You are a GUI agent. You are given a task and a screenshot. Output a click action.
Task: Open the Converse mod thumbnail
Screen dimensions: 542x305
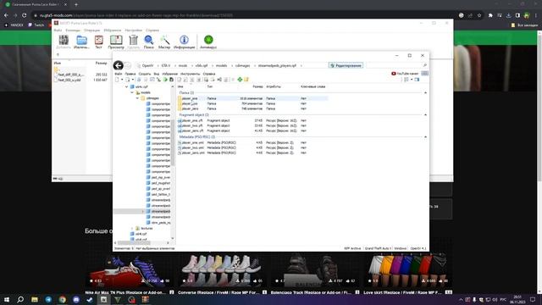(x=222, y=270)
